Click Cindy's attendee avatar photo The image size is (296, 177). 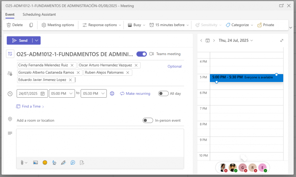pyautogui.click(x=223, y=167)
